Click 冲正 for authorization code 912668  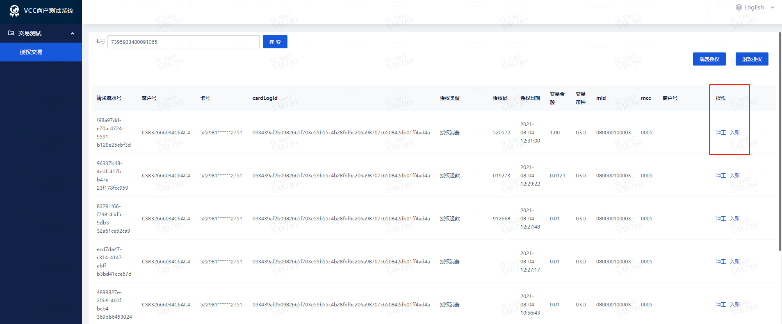point(720,219)
